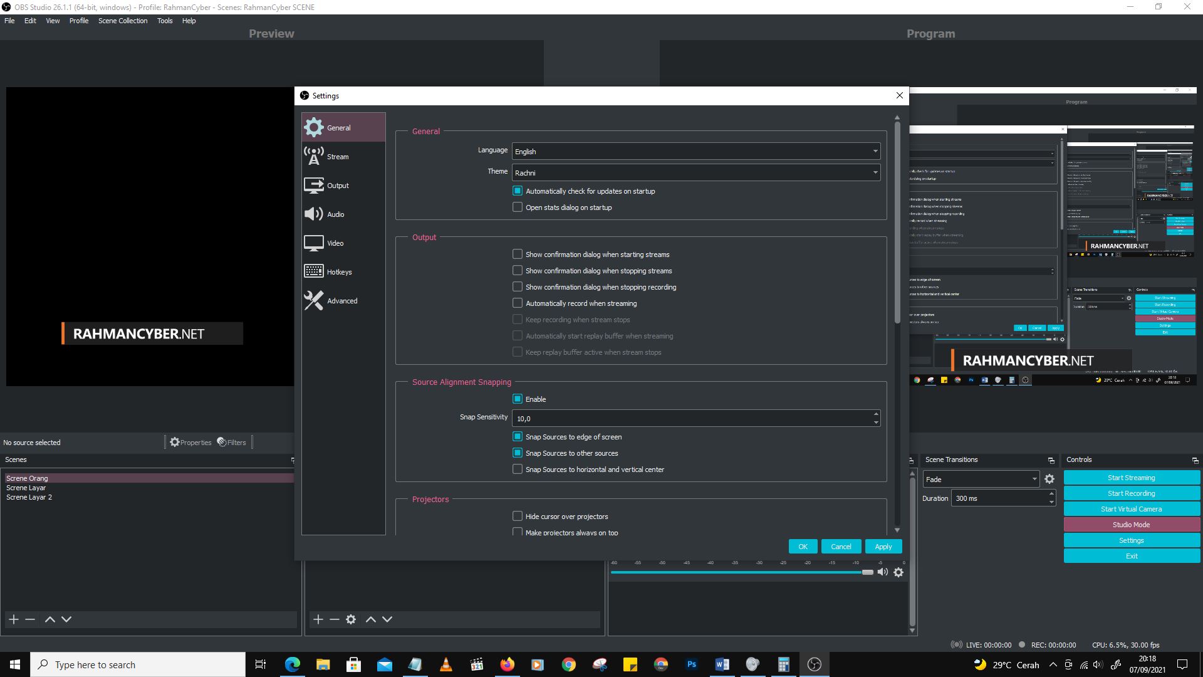1203x677 pixels.
Task: Click the Output section label
Action: coord(424,237)
